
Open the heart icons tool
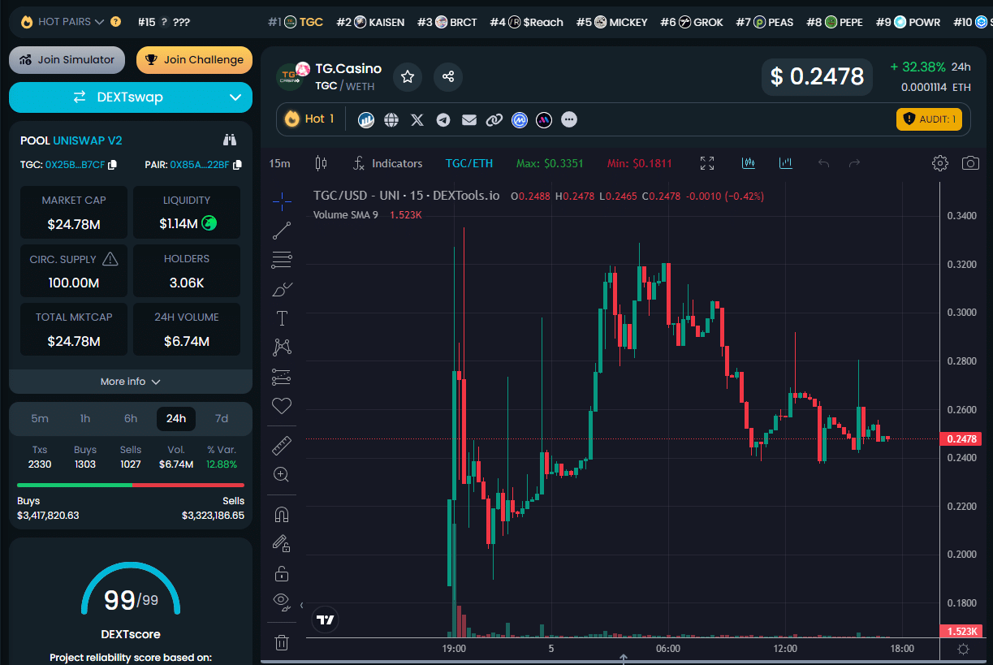click(282, 406)
